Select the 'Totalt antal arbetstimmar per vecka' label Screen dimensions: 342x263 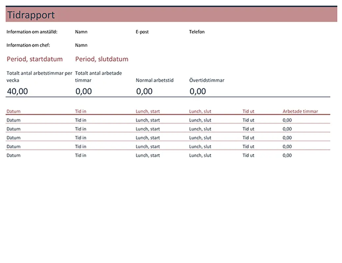pyautogui.click(x=39, y=76)
